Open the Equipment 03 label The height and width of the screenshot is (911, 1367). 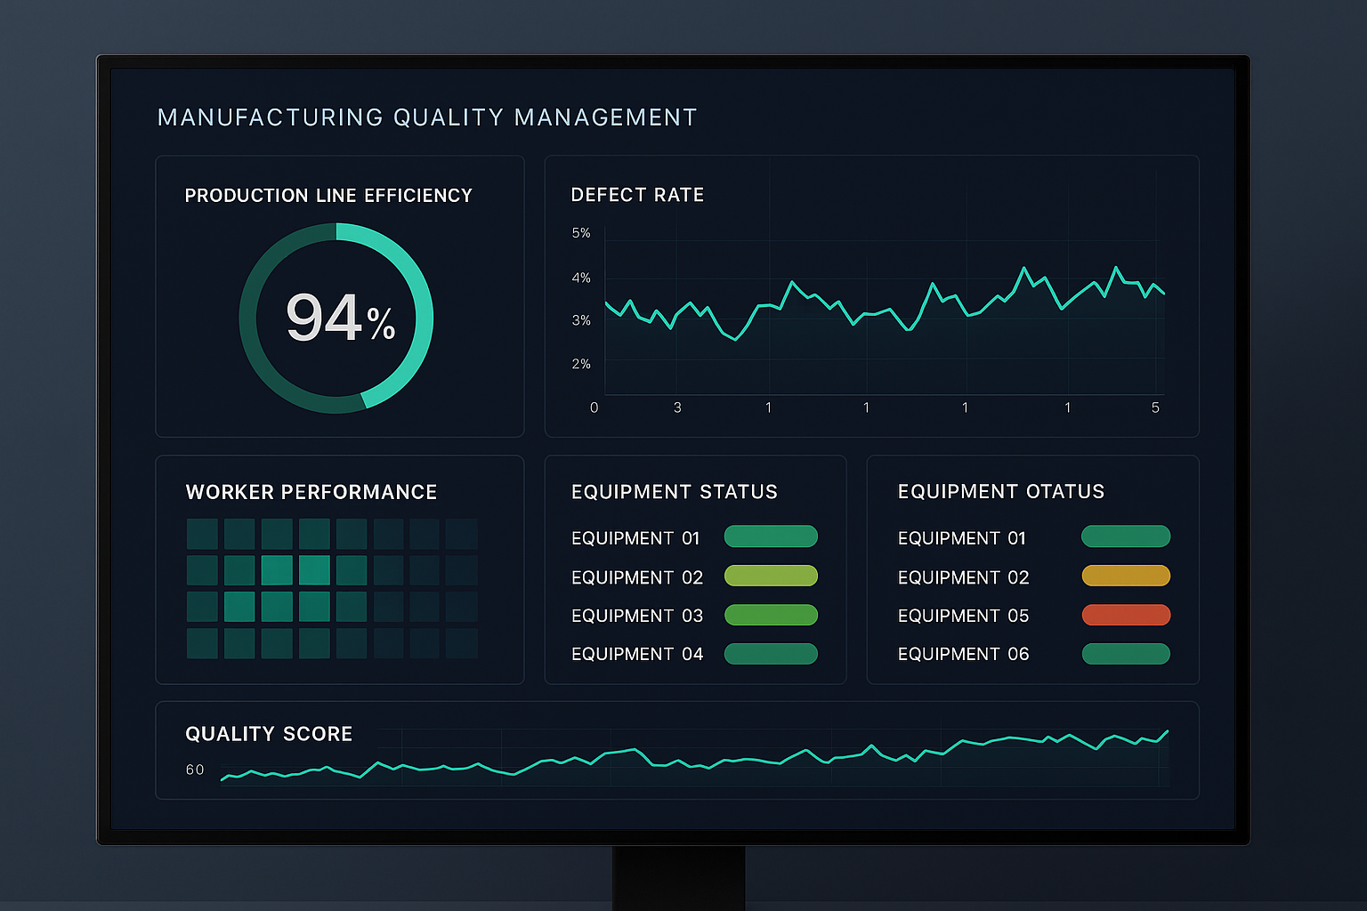click(x=637, y=616)
